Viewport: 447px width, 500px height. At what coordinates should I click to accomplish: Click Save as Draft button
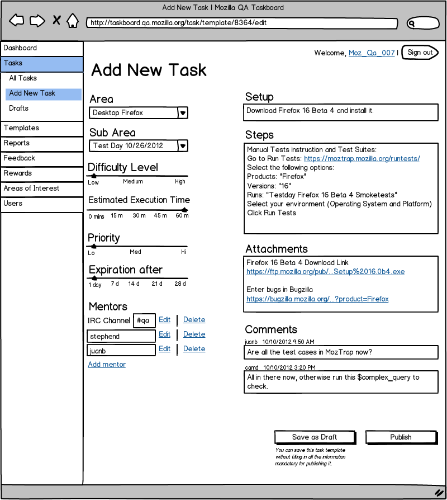tap(315, 437)
